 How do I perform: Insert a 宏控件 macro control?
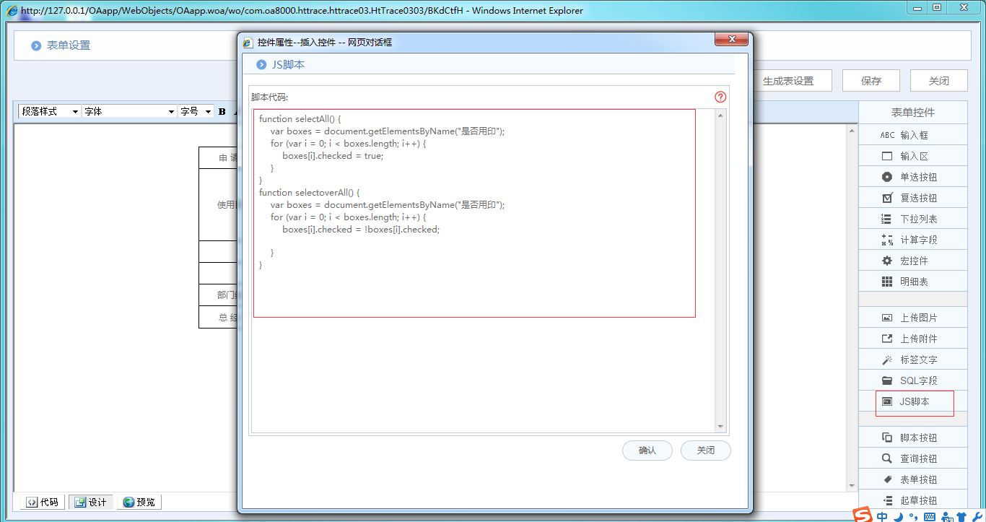pyautogui.click(x=912, y=261)
